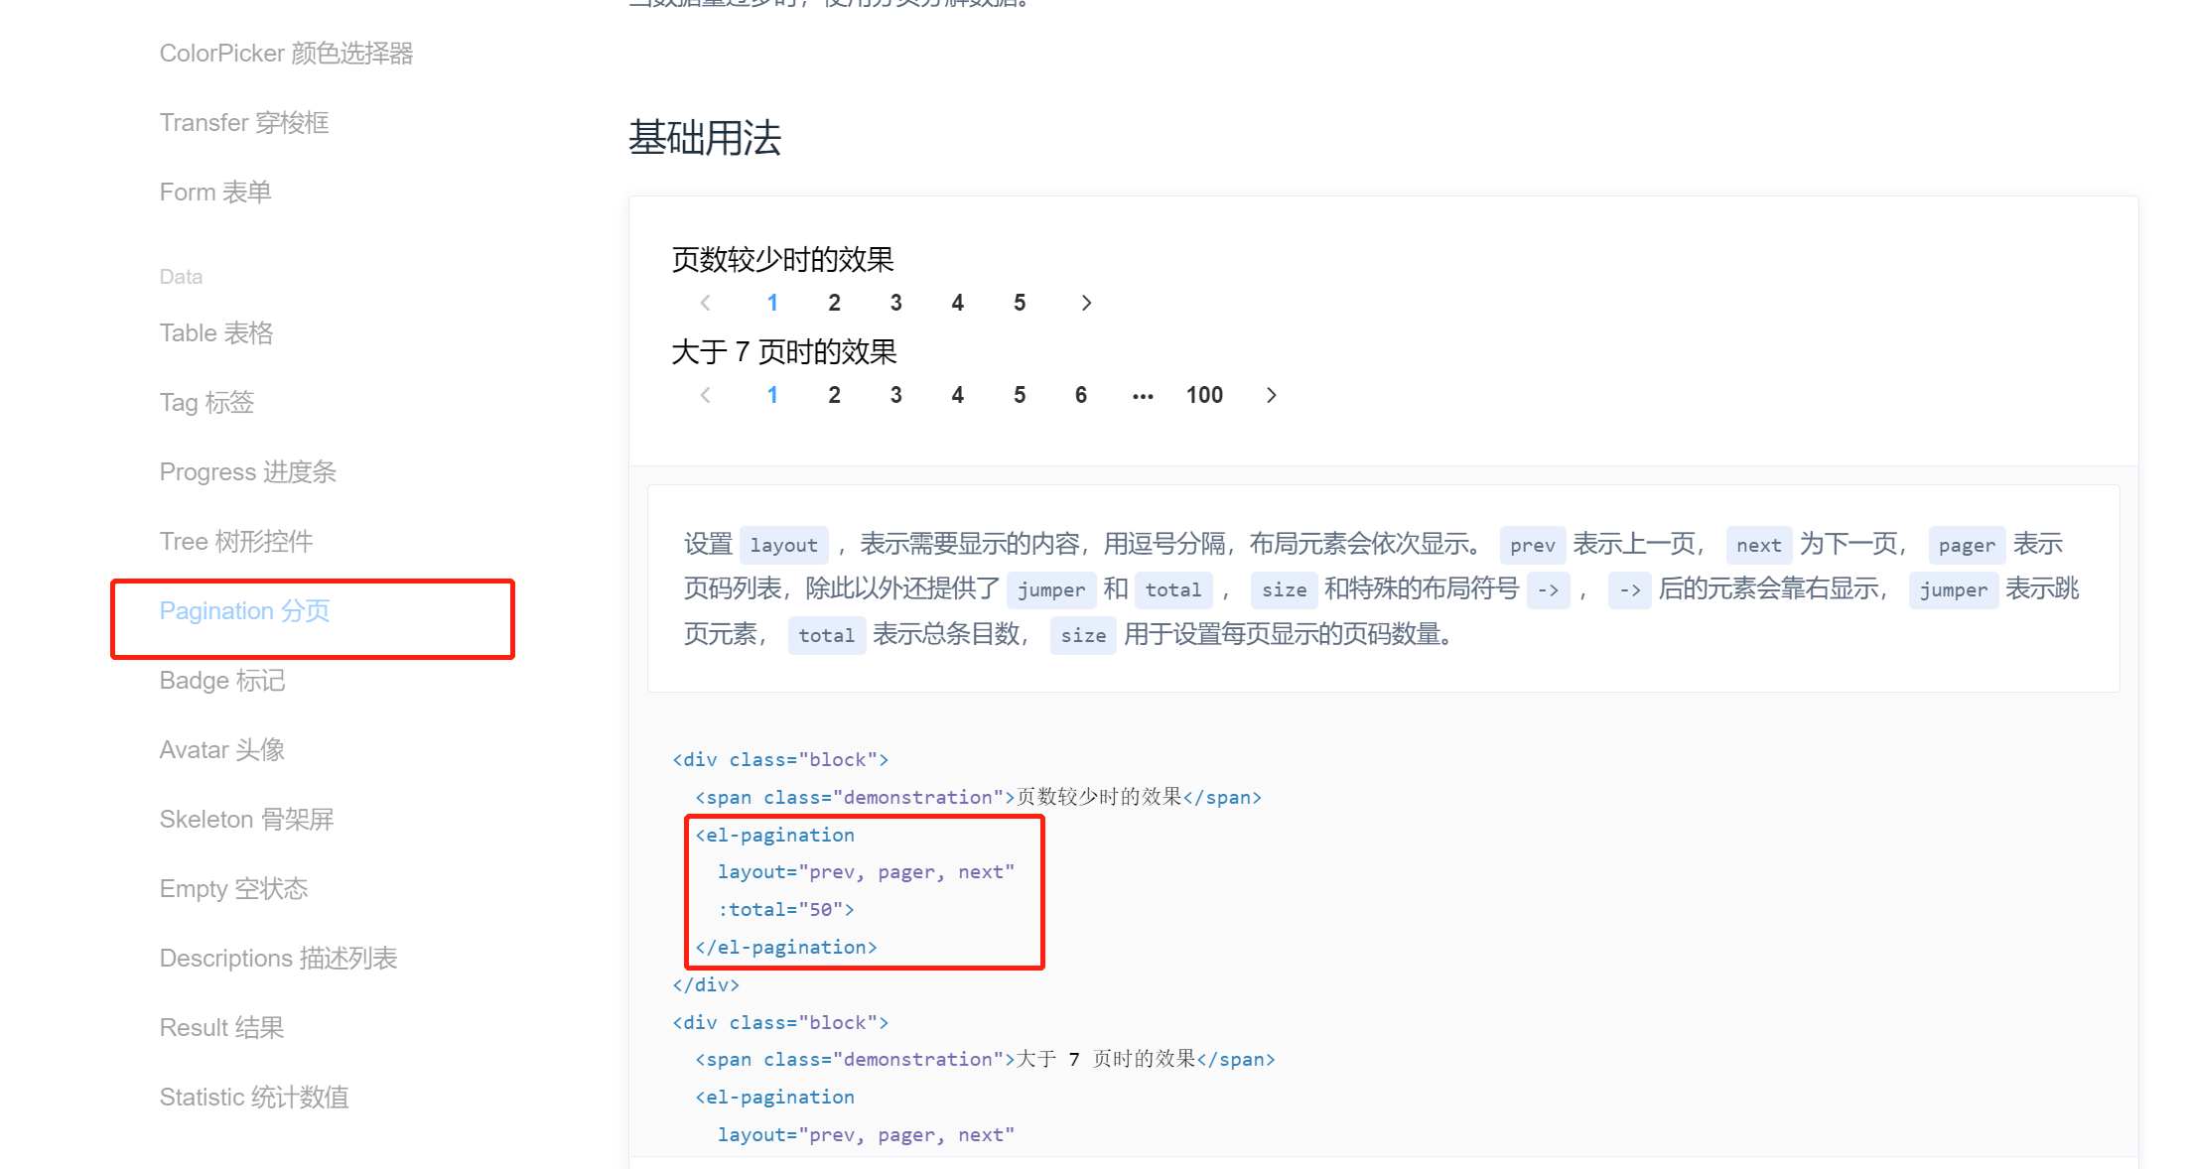Click next-page arrow in first pagination
This screenshot has width=2188, height=1169.
[x=1086, y=303]
